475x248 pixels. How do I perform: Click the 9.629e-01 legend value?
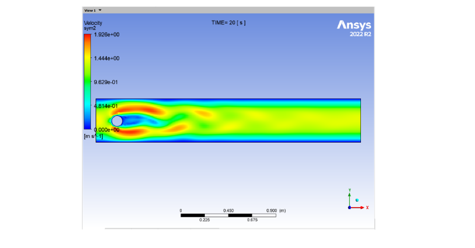107,82
